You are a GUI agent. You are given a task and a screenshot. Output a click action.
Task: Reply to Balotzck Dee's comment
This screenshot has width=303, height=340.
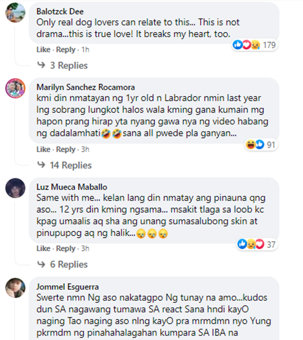pyautogui.click(x=66, y=50)
